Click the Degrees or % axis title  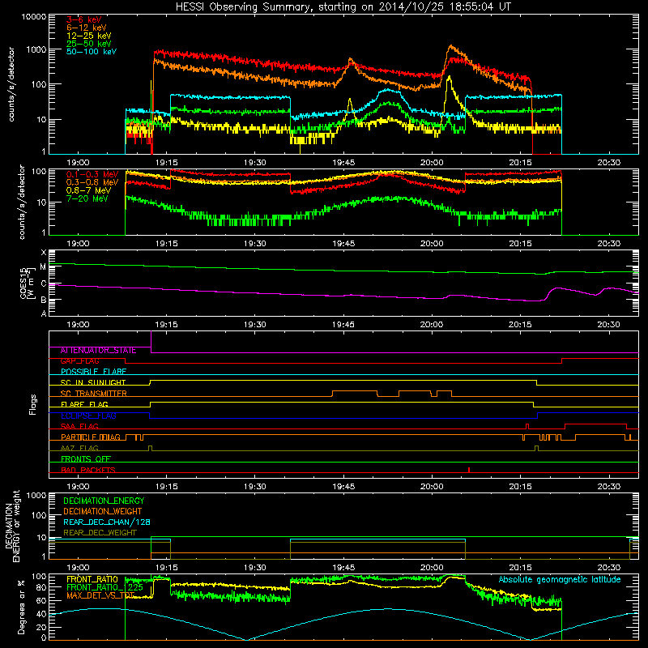tap(21, 607)
